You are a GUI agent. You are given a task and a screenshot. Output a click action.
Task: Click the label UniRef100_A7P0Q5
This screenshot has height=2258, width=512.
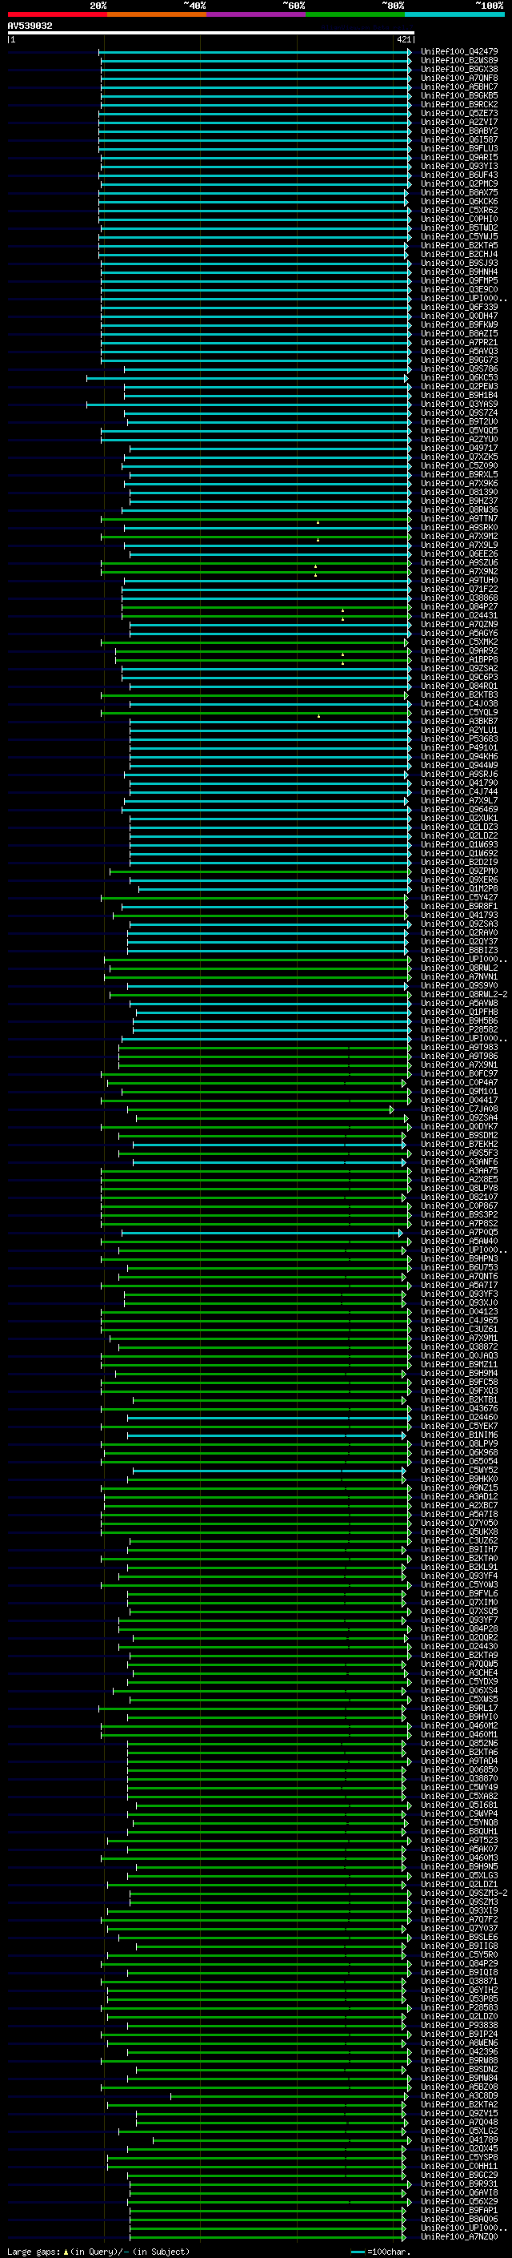click(459, 1233)
